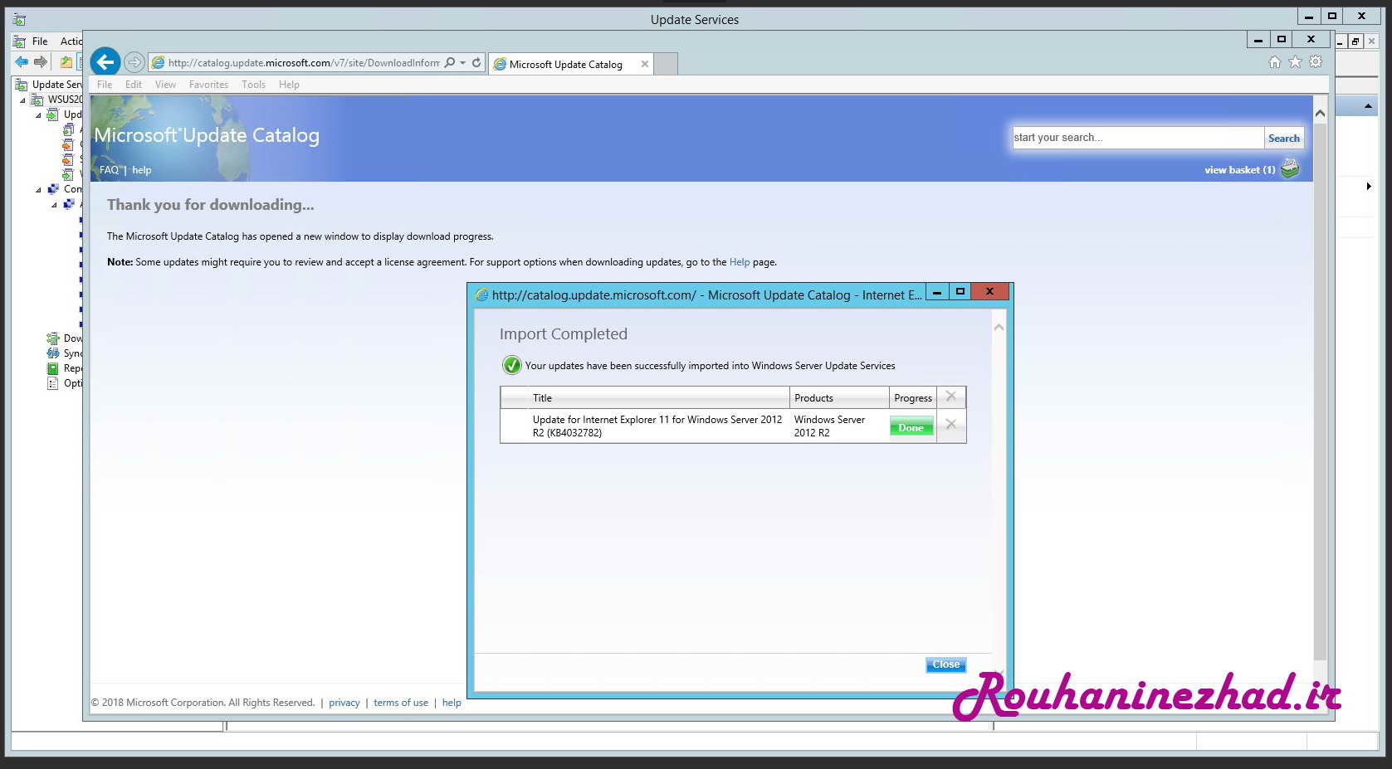
Task: Click the green basket icon
Action: 1290,168
